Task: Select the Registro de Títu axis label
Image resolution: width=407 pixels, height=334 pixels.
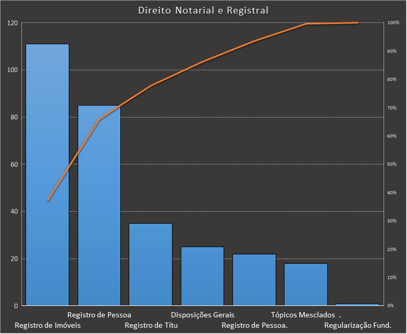Action: click(152, 326)
